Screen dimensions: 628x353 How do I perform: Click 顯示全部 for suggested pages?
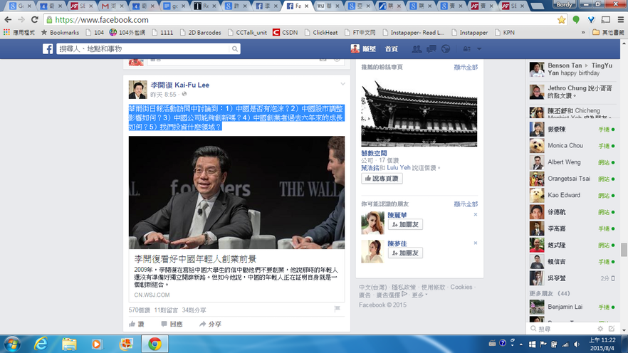[466, 67]
